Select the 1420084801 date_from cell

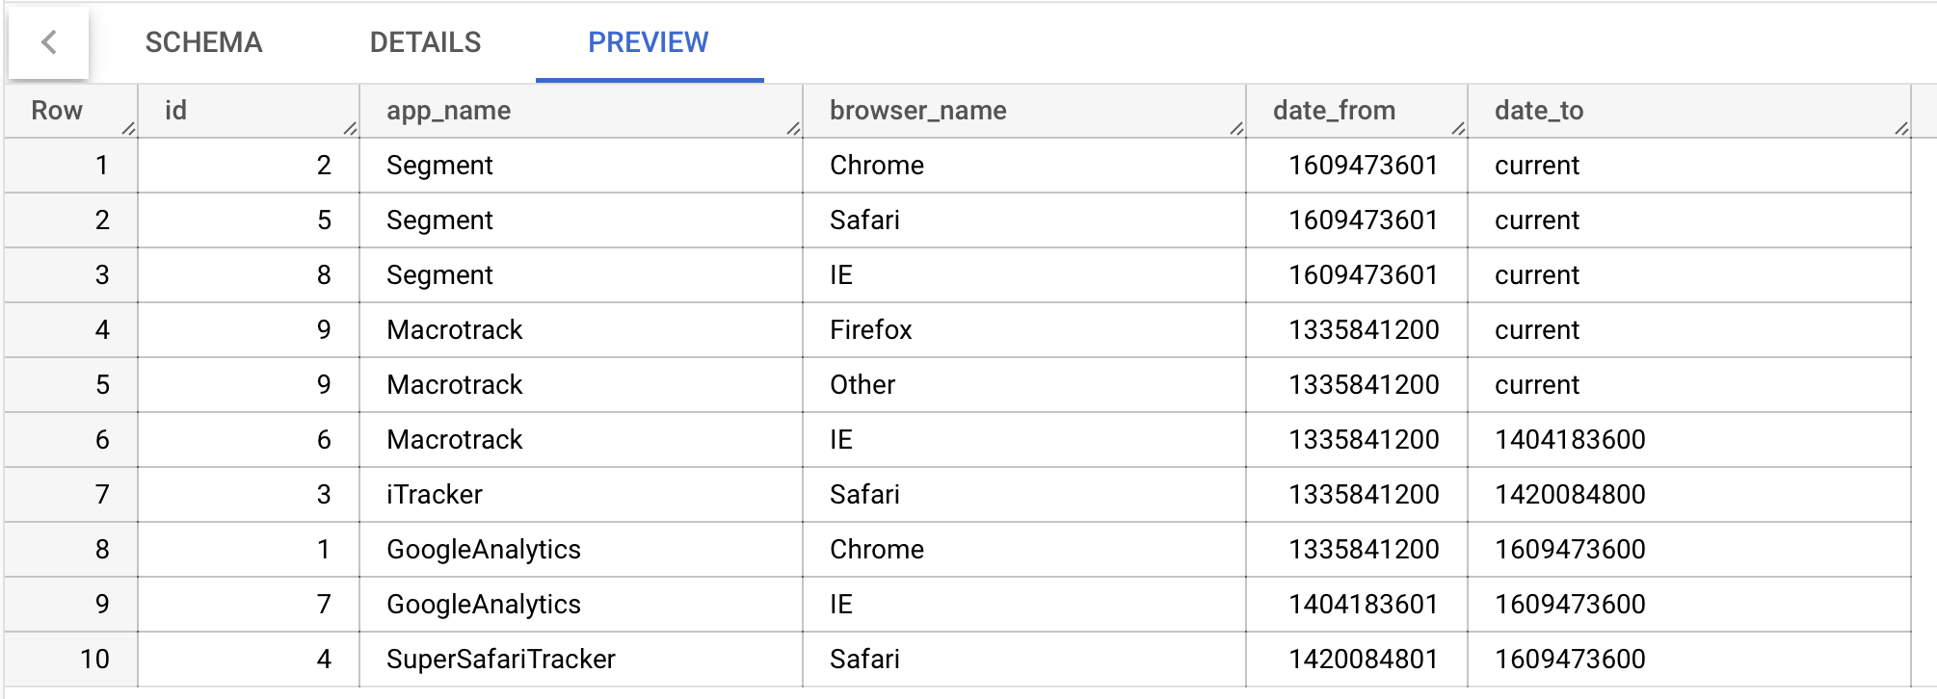tap(1357, 660)
